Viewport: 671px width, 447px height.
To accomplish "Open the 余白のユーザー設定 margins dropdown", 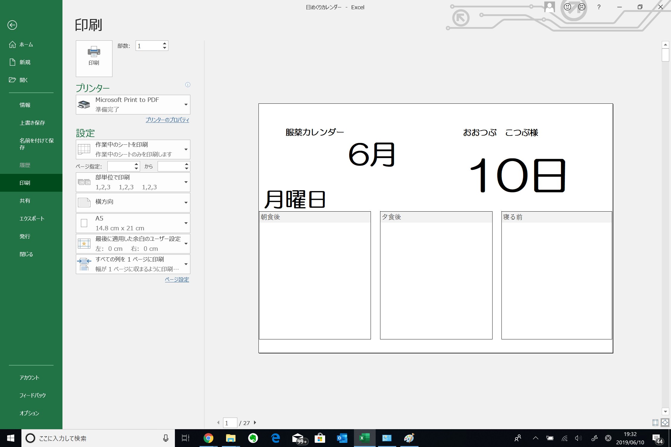I will [133, 244].
